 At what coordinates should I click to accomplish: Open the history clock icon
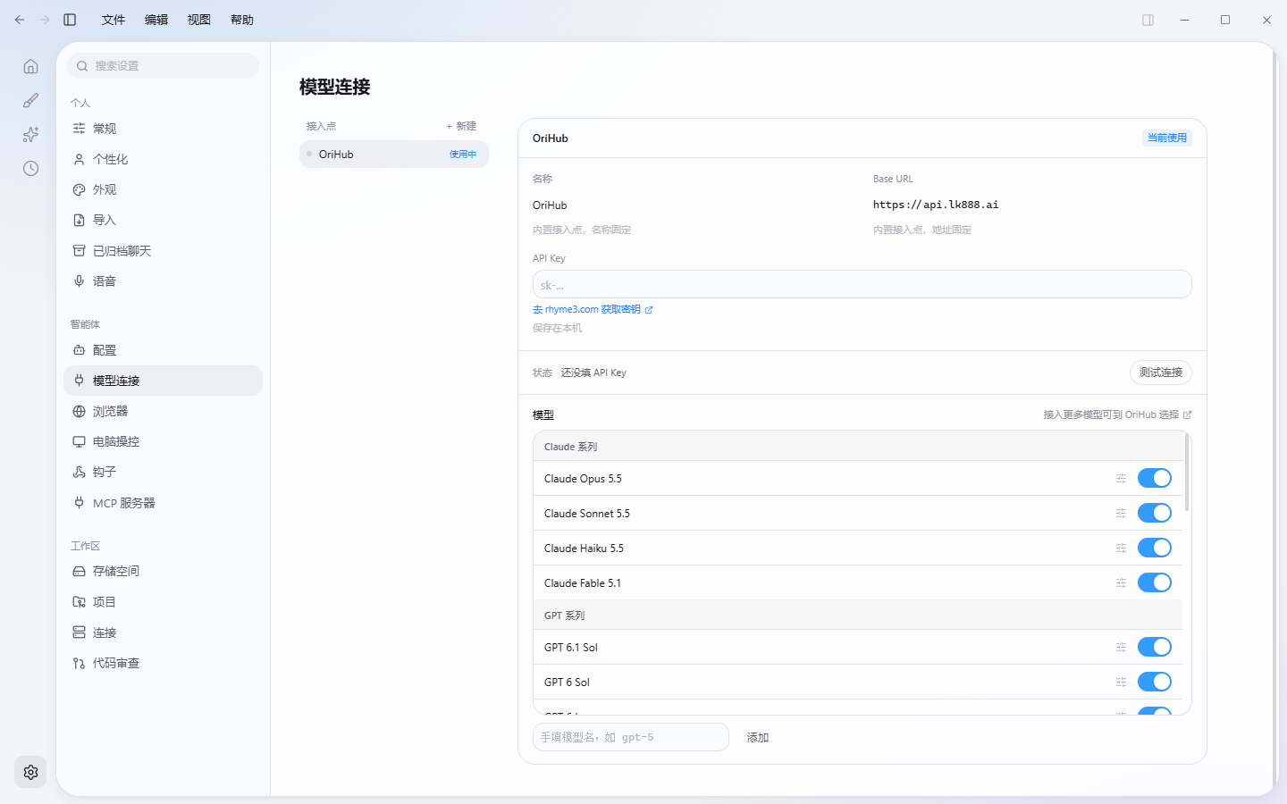[30, 168]
